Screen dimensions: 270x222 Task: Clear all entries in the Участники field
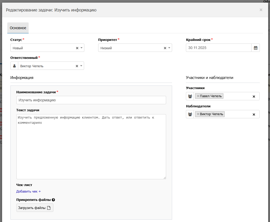point(254,96)
